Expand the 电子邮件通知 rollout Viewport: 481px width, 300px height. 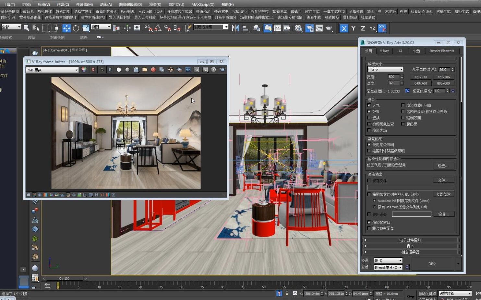[410, 240]
